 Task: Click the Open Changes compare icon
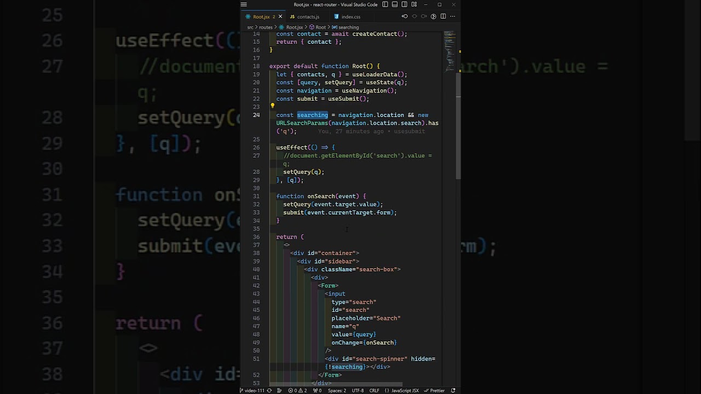[433, 16]
